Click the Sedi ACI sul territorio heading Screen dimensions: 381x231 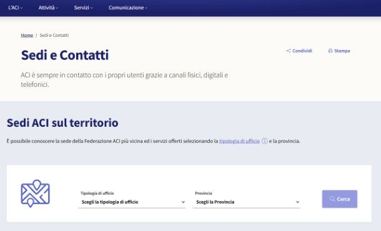(62, 122)
